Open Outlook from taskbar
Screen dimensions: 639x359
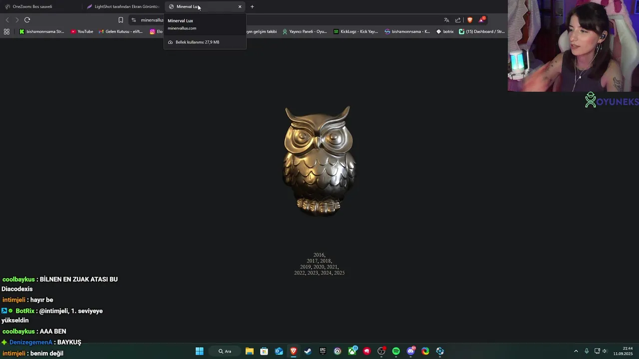(279, 351)
